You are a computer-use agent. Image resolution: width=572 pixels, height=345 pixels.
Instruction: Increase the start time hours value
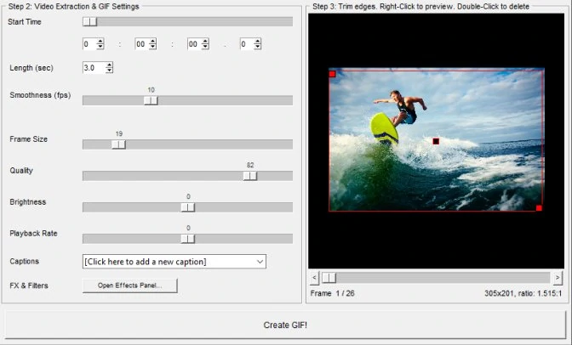[100, 42]
